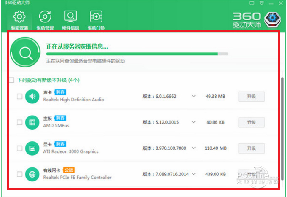Open the 驱动安装 gear tab
Viewport: 287px width, 197px height.
(19, 20)
